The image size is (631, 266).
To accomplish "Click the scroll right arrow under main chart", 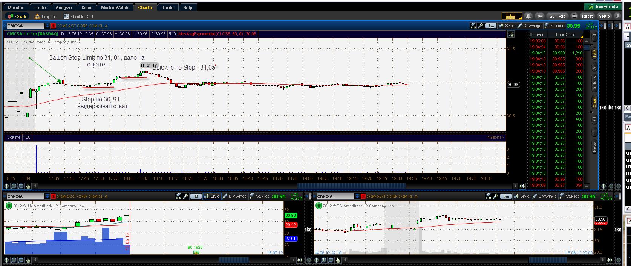I will tap(516, 186).
